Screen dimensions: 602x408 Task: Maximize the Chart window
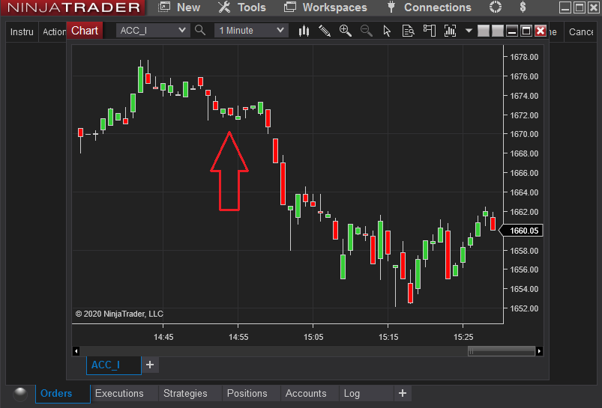pyautogui.click(x=526, y=31)
